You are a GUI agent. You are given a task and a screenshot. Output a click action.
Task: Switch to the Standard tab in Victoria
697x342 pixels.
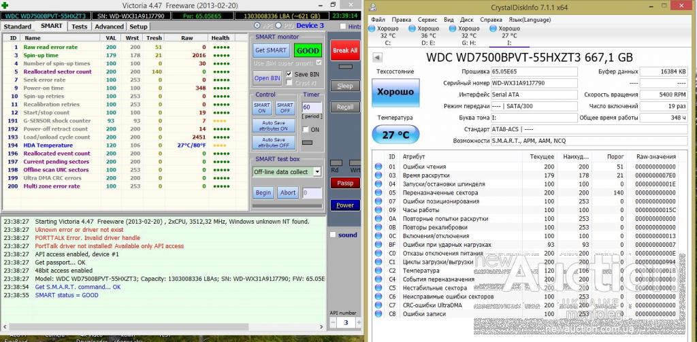coord(18,27)
